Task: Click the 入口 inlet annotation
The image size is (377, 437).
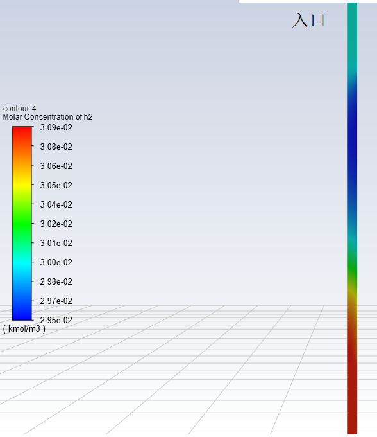Action: tap(308, 21)
